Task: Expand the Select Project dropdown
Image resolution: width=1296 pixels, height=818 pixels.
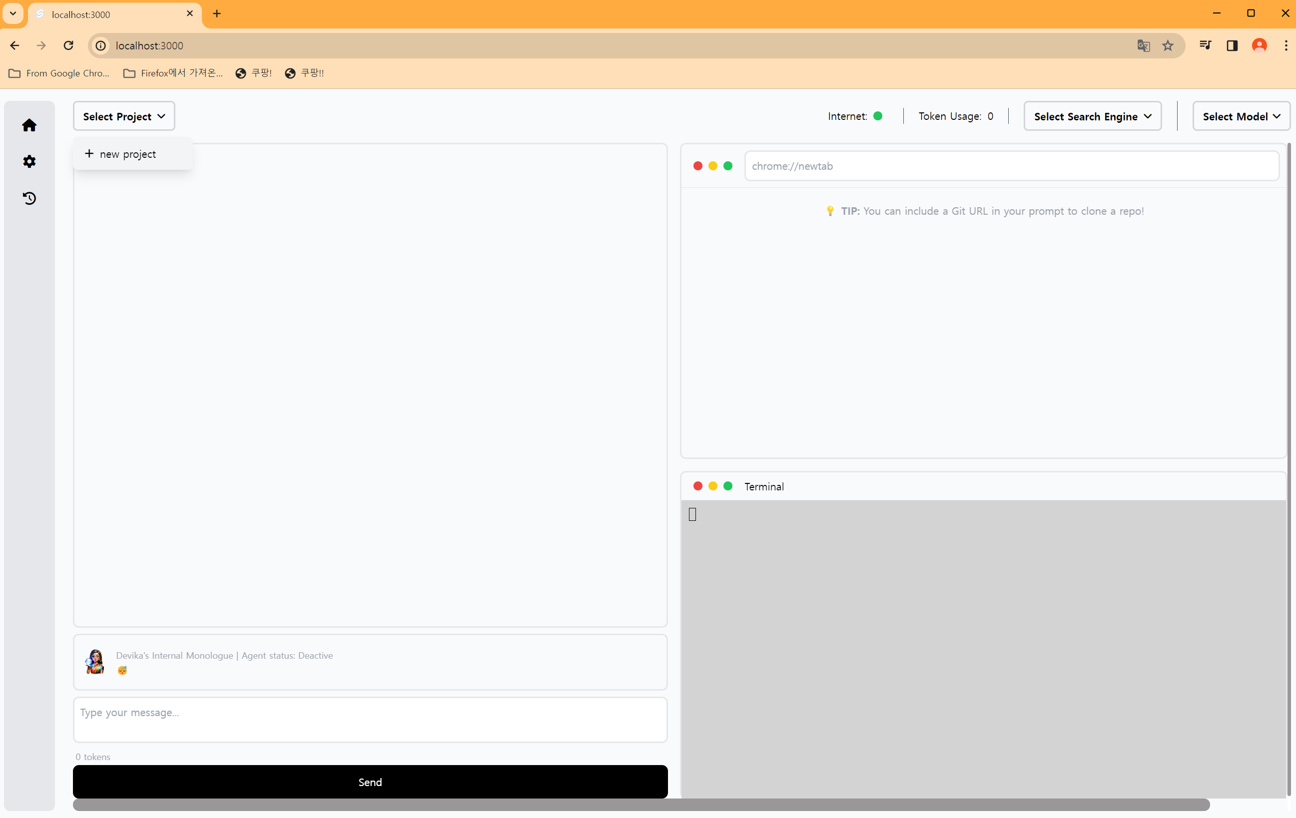Action: click(124, 116)
